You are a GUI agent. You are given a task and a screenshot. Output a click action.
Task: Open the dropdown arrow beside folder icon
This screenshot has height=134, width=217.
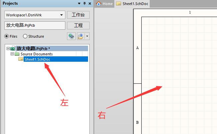click(x=87, y=36)
